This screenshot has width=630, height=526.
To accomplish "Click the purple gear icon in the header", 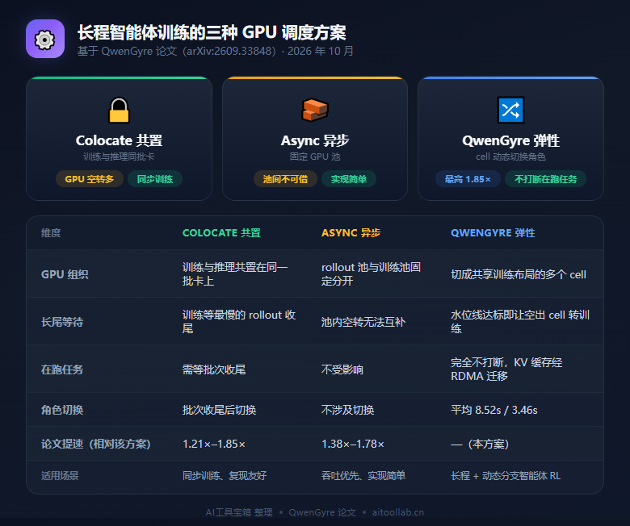I will [45, 39].
